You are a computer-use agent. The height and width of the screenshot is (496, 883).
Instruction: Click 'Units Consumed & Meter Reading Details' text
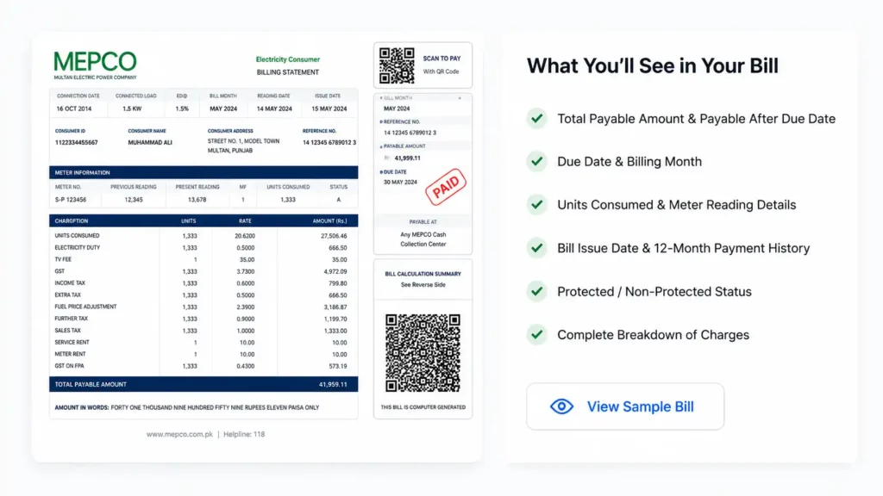[x=676, y=205]
